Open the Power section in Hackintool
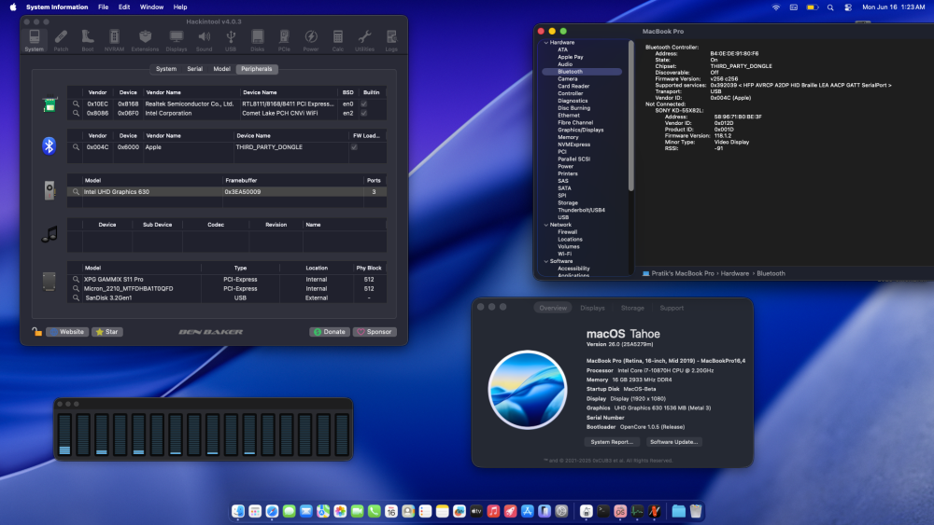This screenshot has width=934, height=525. pos(311,40)
